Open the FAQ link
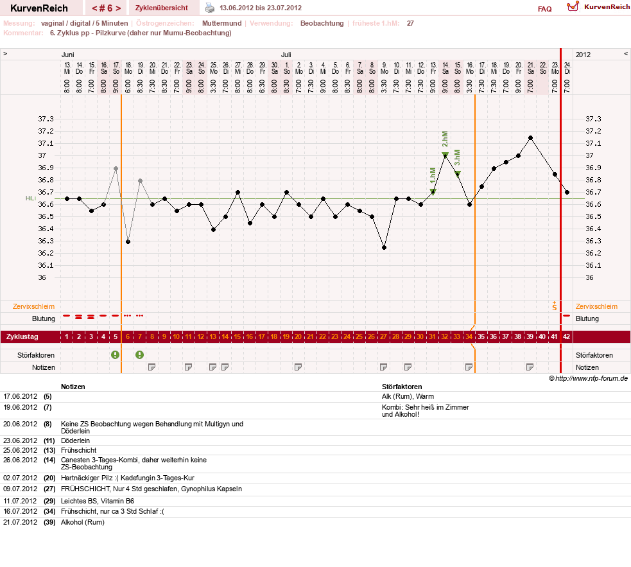This screenshot has width=631, height=567. coord(544,9)
